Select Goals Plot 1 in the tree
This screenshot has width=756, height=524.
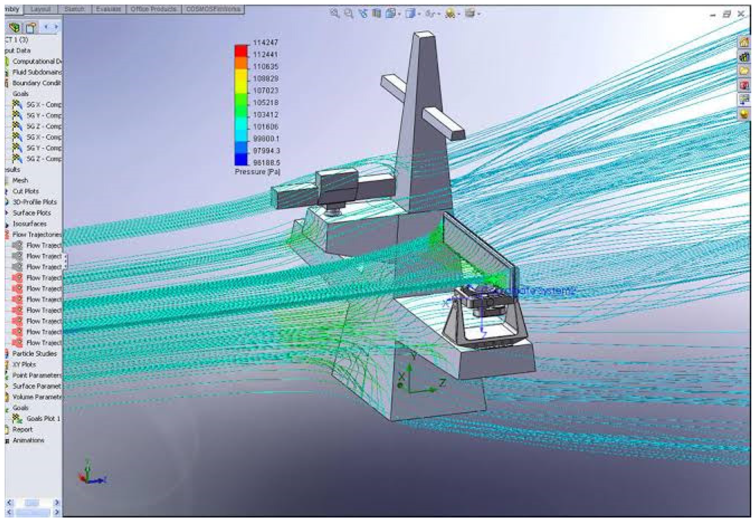coord(43,418)
